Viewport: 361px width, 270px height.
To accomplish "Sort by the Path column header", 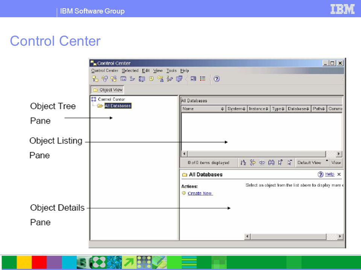I will click(x=319, y=109).
